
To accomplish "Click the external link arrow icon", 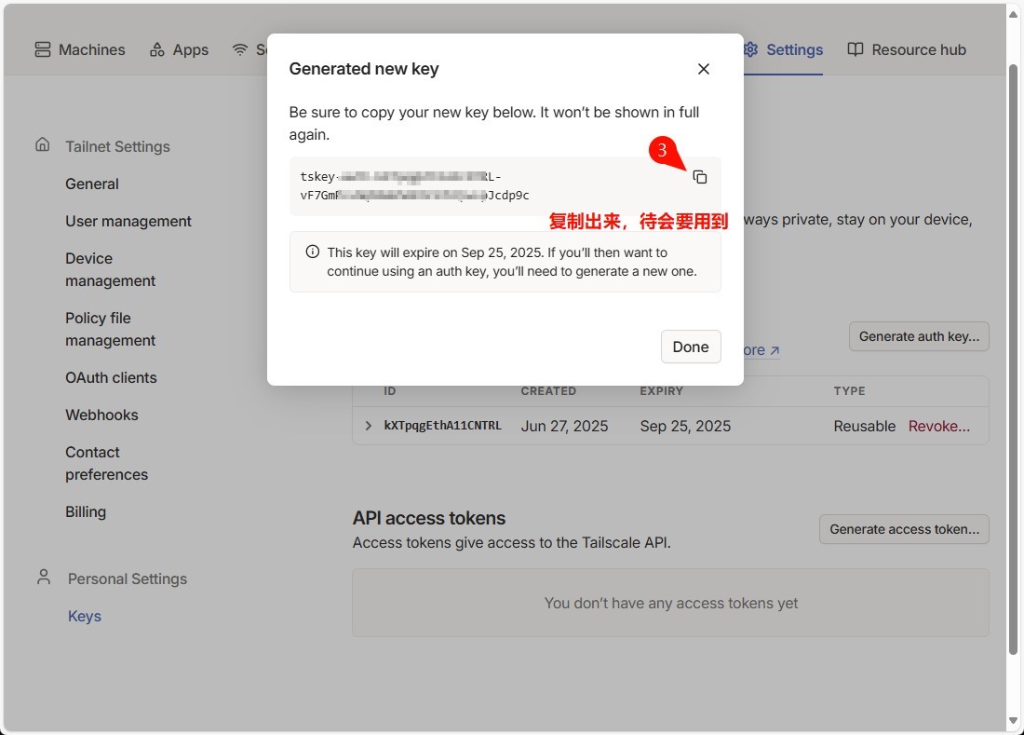I will [x=775, y=351].
